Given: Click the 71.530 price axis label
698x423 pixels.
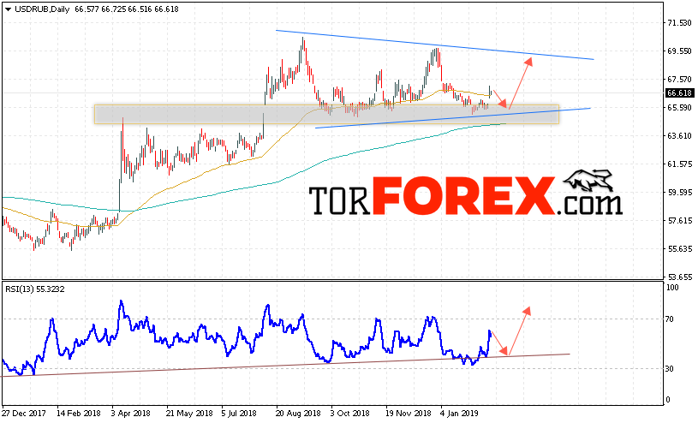Looking at the screenshot, I should 679,23.
